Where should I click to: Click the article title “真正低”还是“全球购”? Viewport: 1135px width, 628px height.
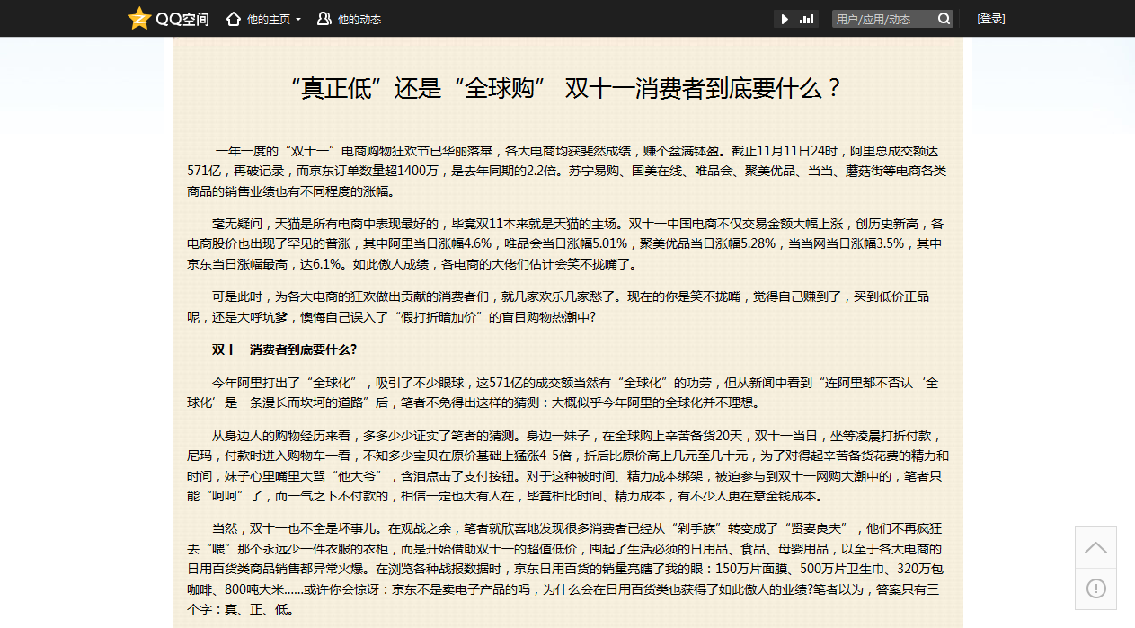coord(568,88)
